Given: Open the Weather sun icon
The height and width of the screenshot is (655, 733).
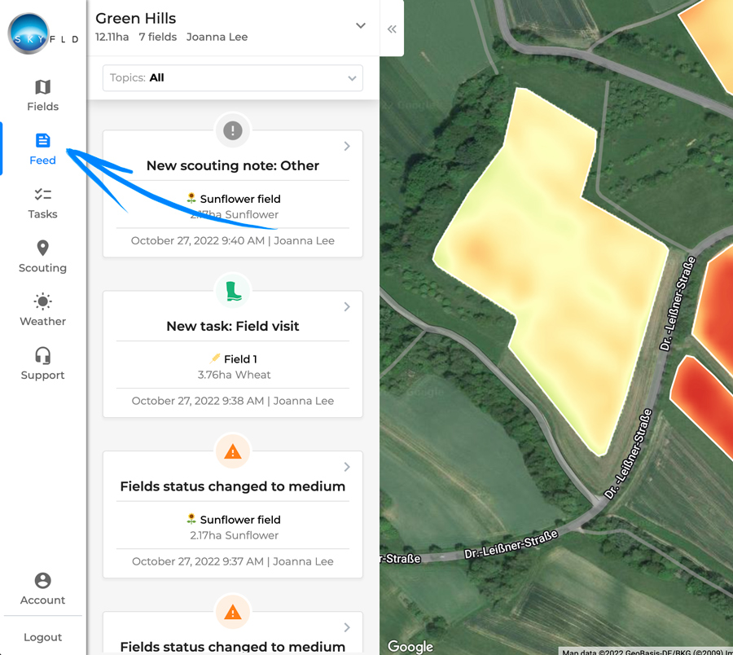Looking at the screenshot, I should tap(42, 301).
